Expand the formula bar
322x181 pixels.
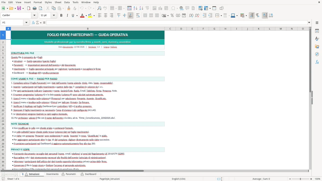309,23
